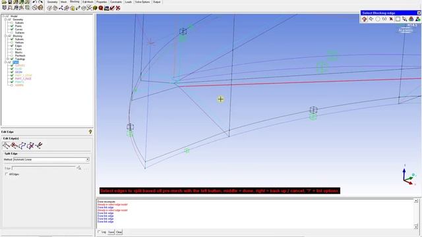Collapse the Model tree node
This screenshot has height=237, width=422.
pos(3,16)
